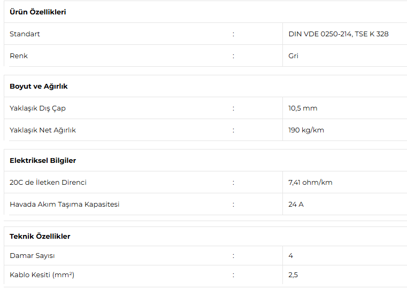Screen dimensions: 407x290
Task: Select the Yaklaşık Dış Çap label
Action: click(37, 108)
